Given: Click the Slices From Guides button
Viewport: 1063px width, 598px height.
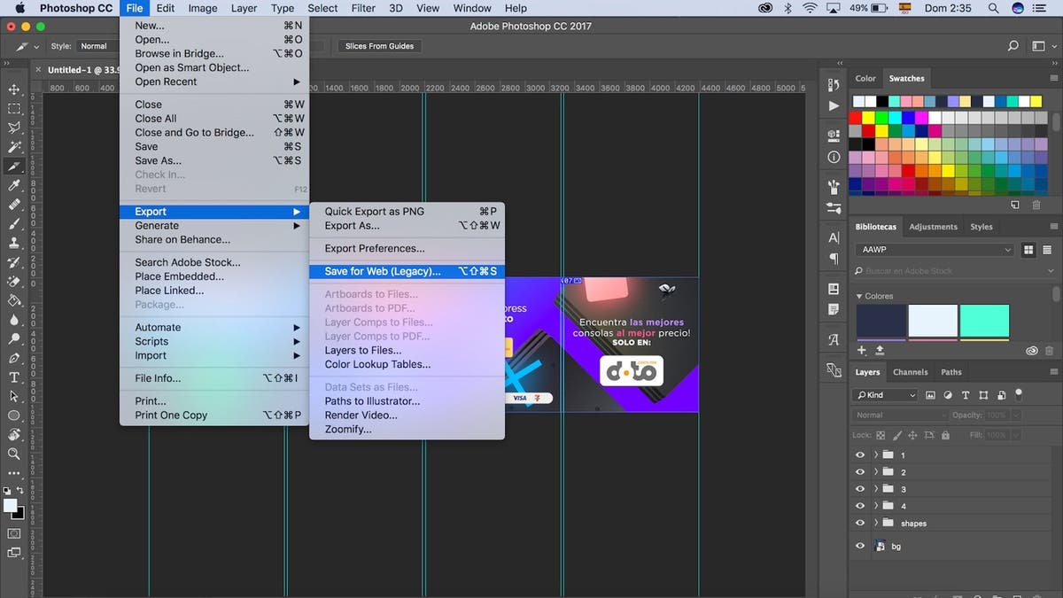Looking at the screenshot, I should [x=379, y=45].
